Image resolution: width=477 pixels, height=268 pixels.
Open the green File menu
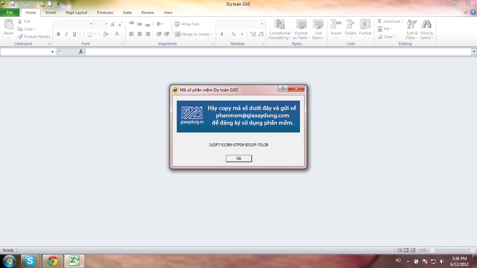(10, 13)
